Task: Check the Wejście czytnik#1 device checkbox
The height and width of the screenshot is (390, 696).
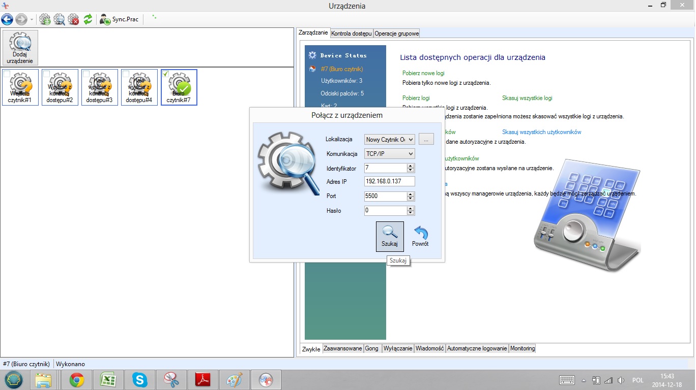Action: point(7,74)
